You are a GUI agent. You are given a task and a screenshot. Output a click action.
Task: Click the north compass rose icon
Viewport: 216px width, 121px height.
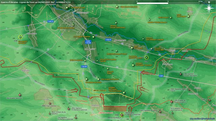click(x=209, y=8)
